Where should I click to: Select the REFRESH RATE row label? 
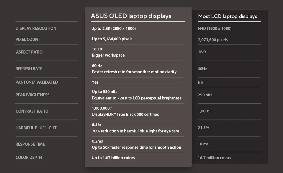pos(29,69)
